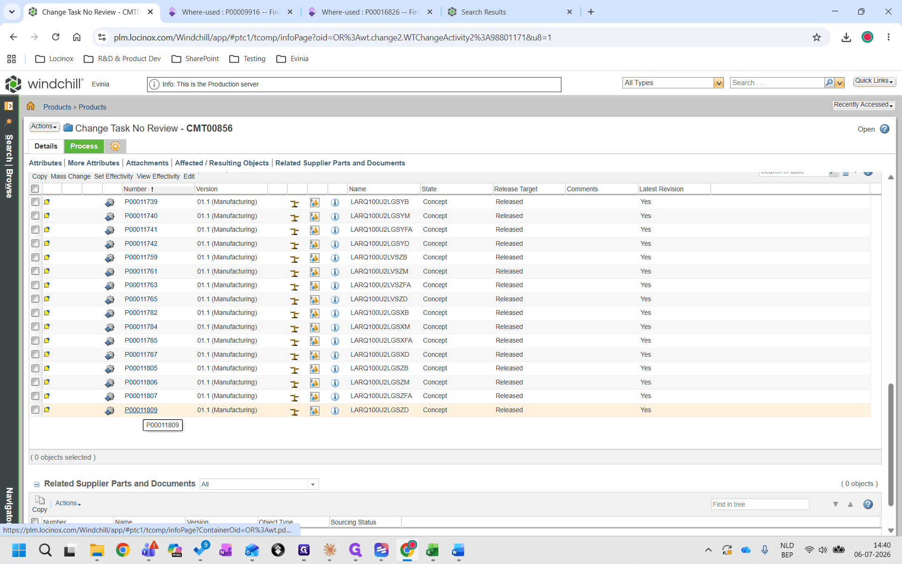This screenshot has width=902, height=564.
Task: Jump to Affected / Resulting Objects section
Action: click(222, 163)
